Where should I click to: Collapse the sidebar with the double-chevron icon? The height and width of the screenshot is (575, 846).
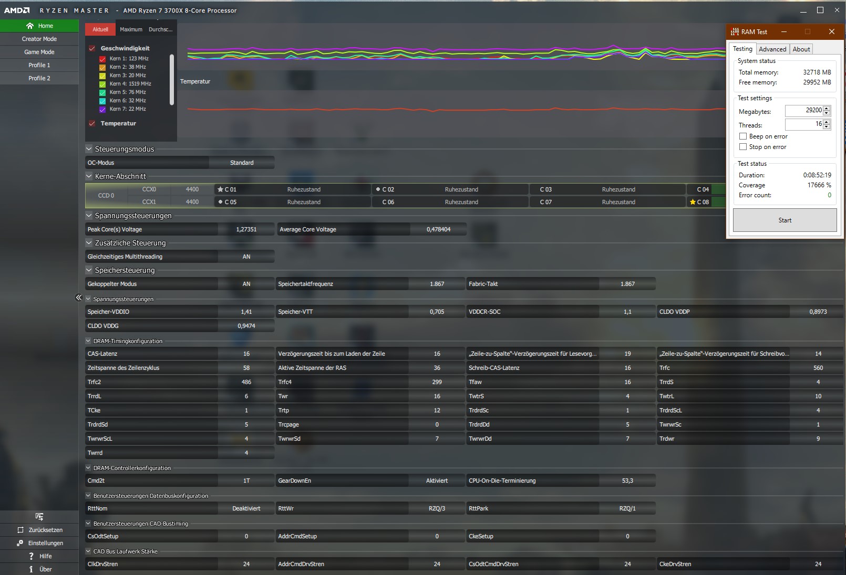click(79, 297)
